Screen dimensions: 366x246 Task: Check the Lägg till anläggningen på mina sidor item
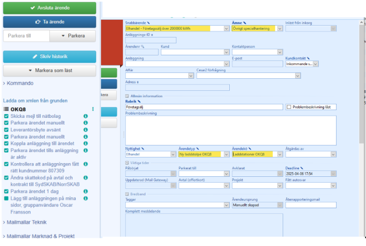[6, 198]
